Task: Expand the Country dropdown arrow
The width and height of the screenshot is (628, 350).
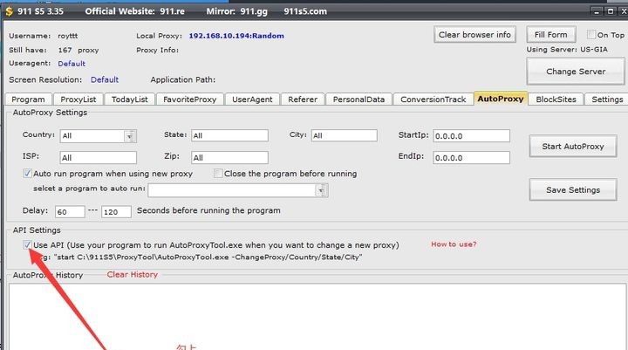Action: pyautogui.click(x=130, y=136)
